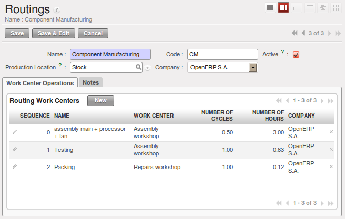Select the Packing operation name

click(65, 167)
